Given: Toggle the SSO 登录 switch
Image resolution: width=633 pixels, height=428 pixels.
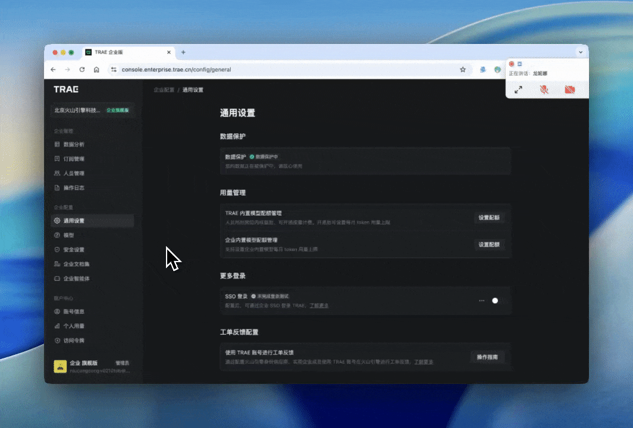Looking at the screenshot, I should 495,301.
